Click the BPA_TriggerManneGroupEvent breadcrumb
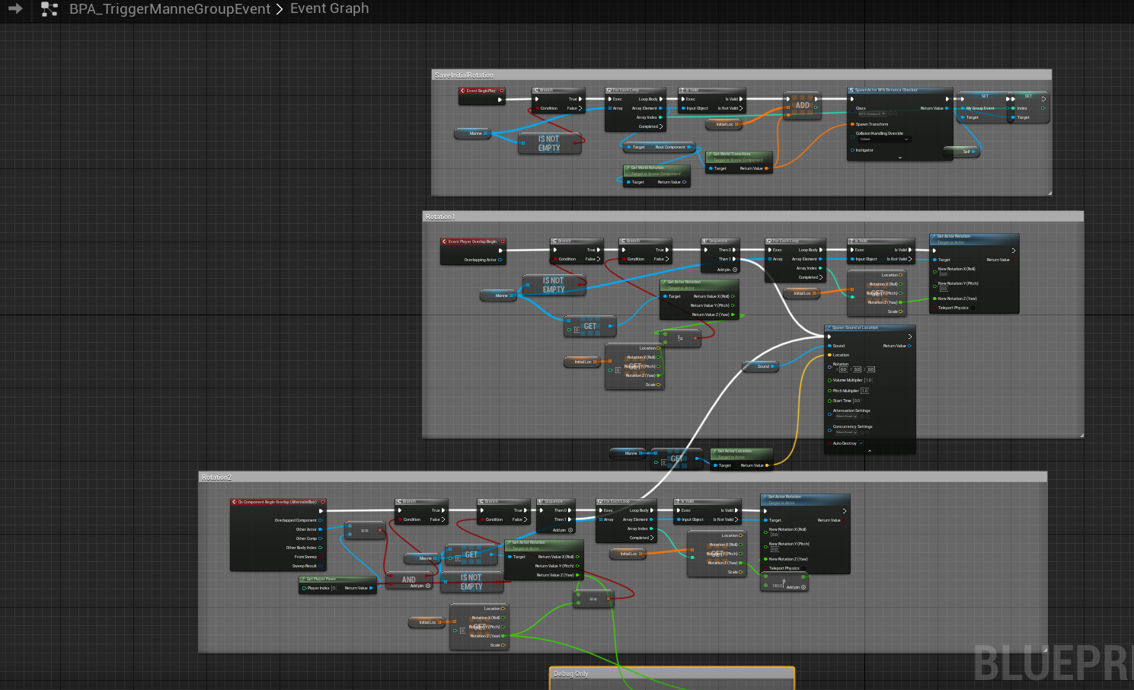The width and height of the screenshot is (1134, 690). tap(169, 9)
